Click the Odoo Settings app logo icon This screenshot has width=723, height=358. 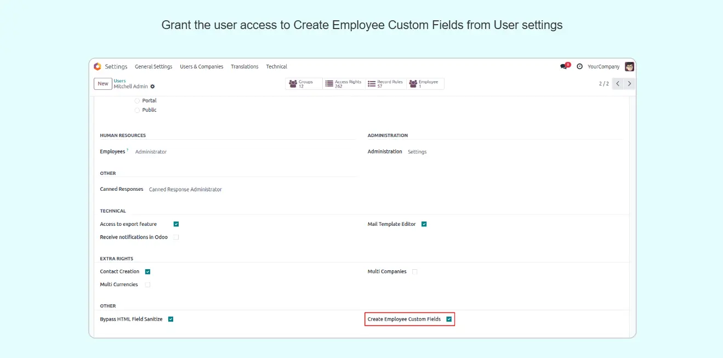click(98, 66)
